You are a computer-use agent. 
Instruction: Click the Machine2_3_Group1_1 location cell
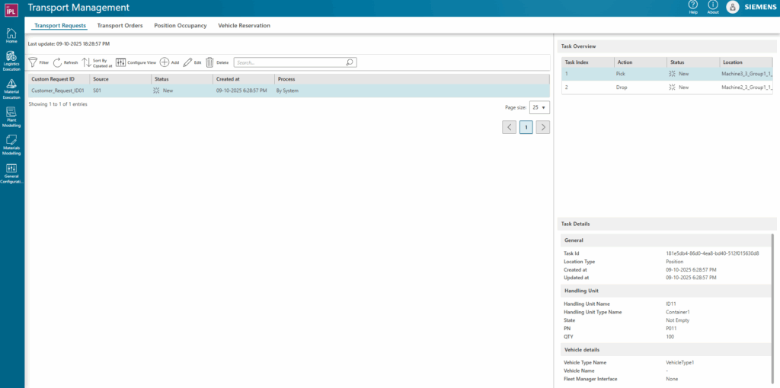click(x=748, y=87)
